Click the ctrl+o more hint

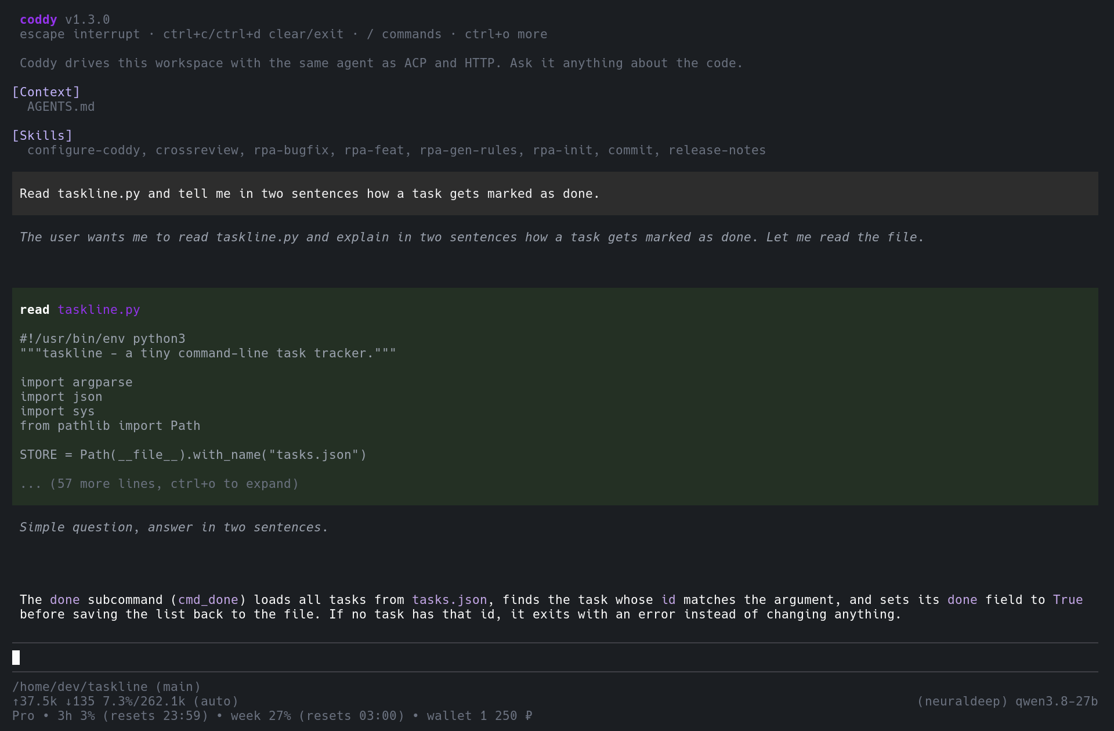point(506,34)
